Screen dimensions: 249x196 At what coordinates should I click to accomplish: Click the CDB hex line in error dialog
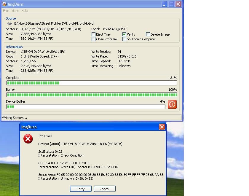(64, 163)
